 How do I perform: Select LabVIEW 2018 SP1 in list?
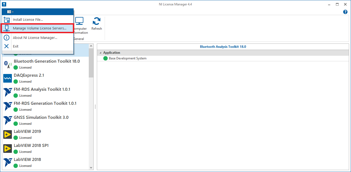tap(31, 146)
